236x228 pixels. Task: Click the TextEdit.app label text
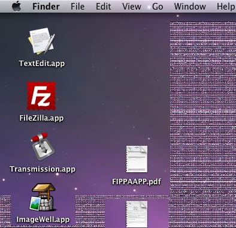(x=42, y=64)
